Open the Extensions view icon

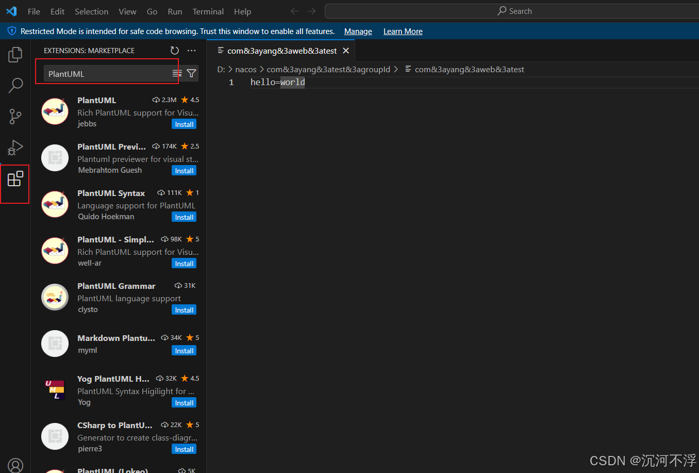point(15,180)
